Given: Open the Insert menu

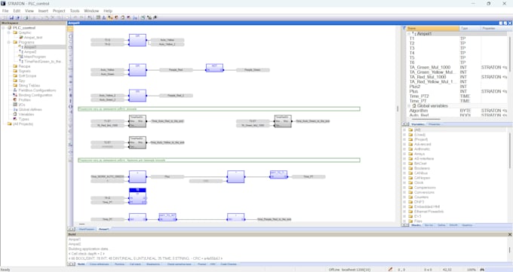Looking at the screenshot, I should tap(43, 11).
